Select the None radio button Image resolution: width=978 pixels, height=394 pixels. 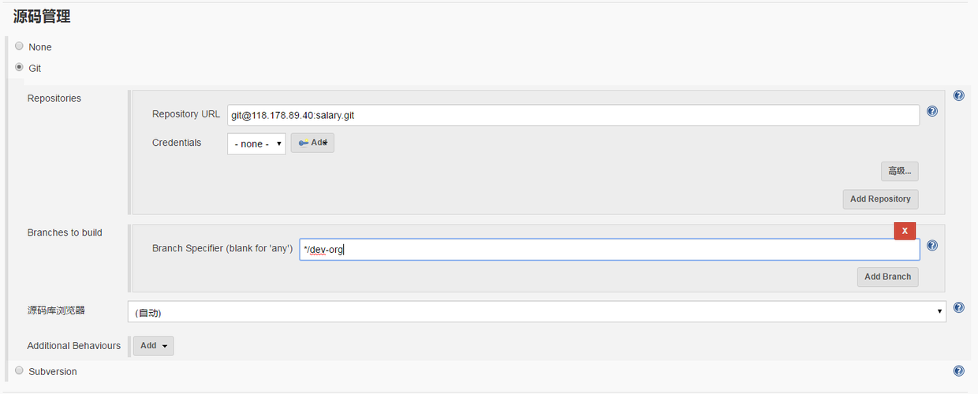pos(19,46)
